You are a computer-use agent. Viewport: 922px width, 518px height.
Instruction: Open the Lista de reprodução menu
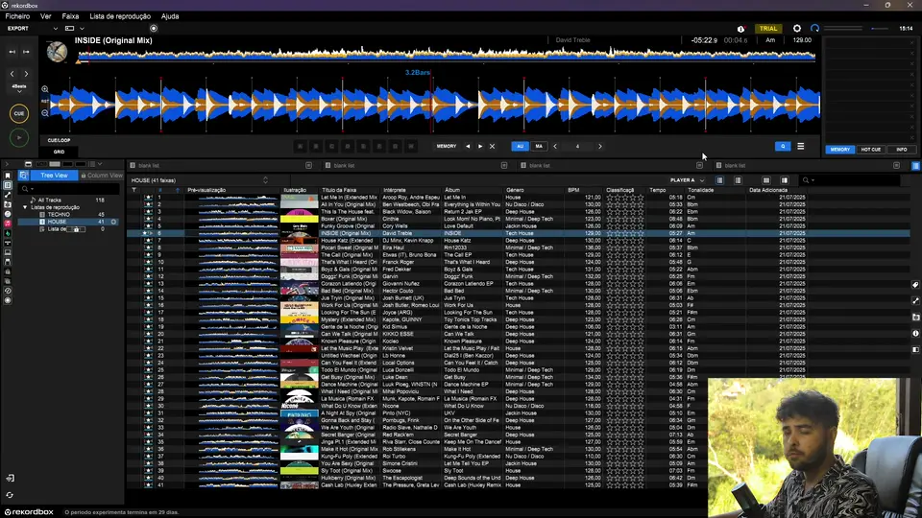[120, 16]
